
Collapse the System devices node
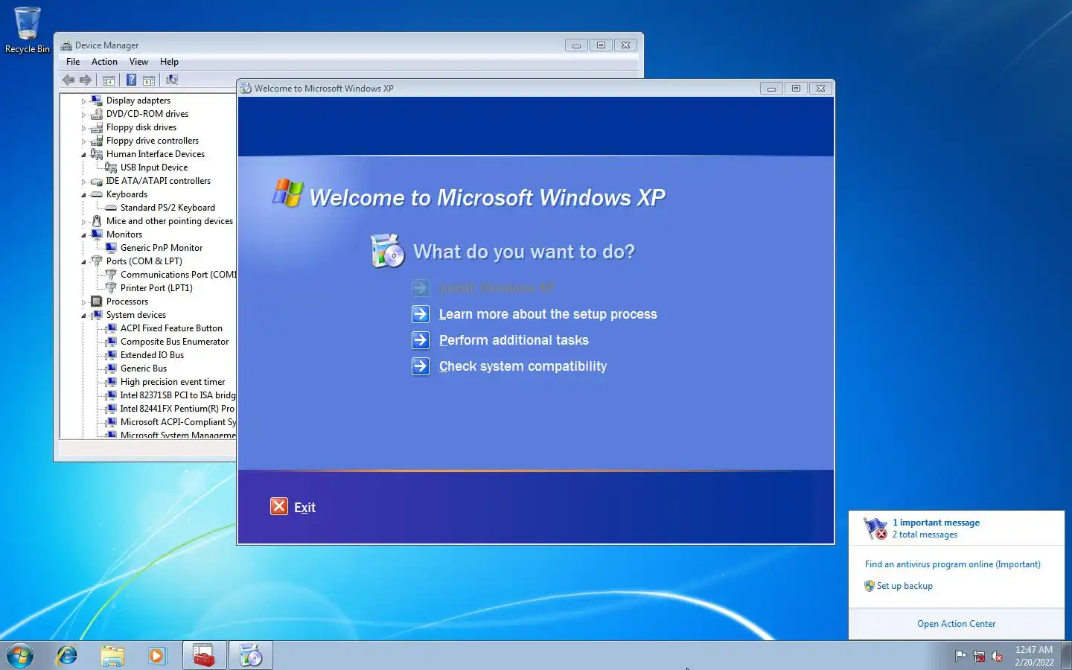tap(83, 316)
